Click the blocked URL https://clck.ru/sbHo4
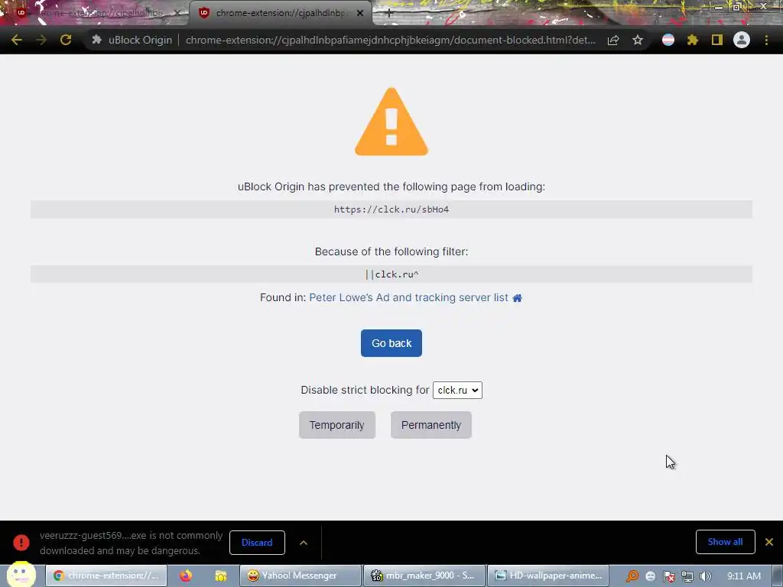Screen dimensions: 783x587 391,209
